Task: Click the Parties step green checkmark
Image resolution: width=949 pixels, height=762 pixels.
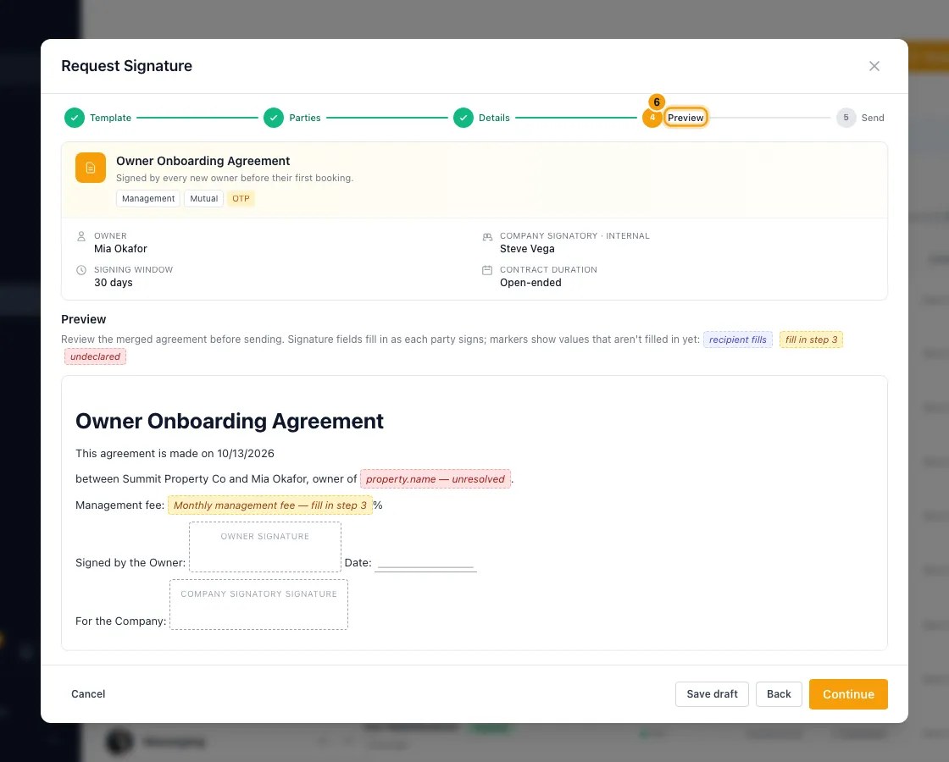Action: [x=274, y=118]
